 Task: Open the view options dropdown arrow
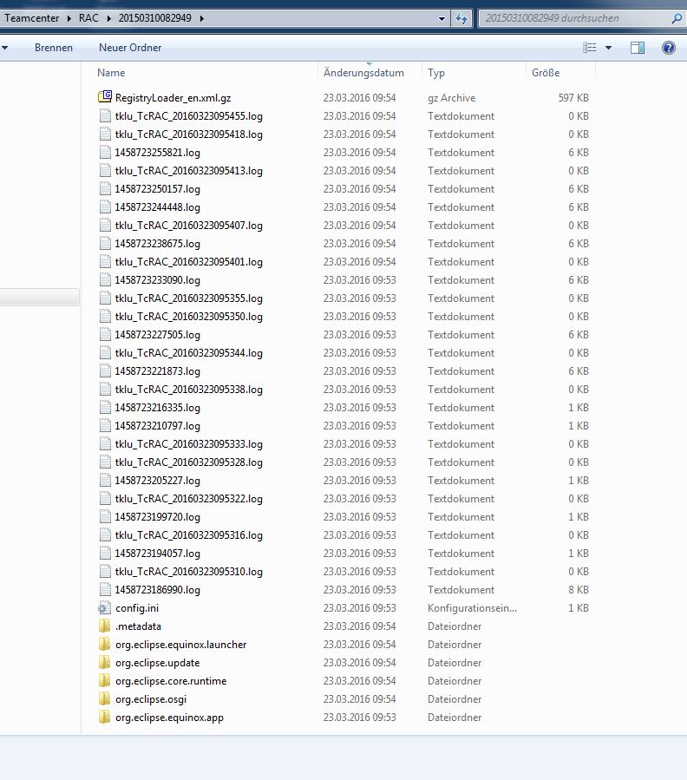(x=608, y=48)
